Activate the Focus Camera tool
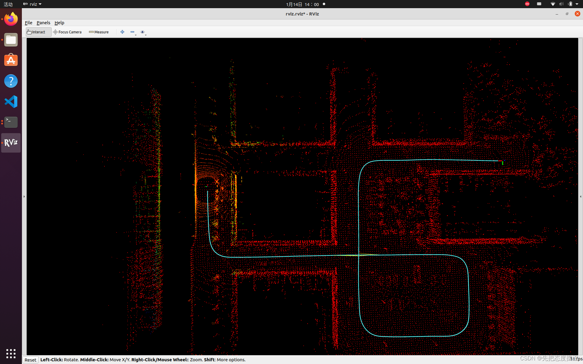 [67, 32]
